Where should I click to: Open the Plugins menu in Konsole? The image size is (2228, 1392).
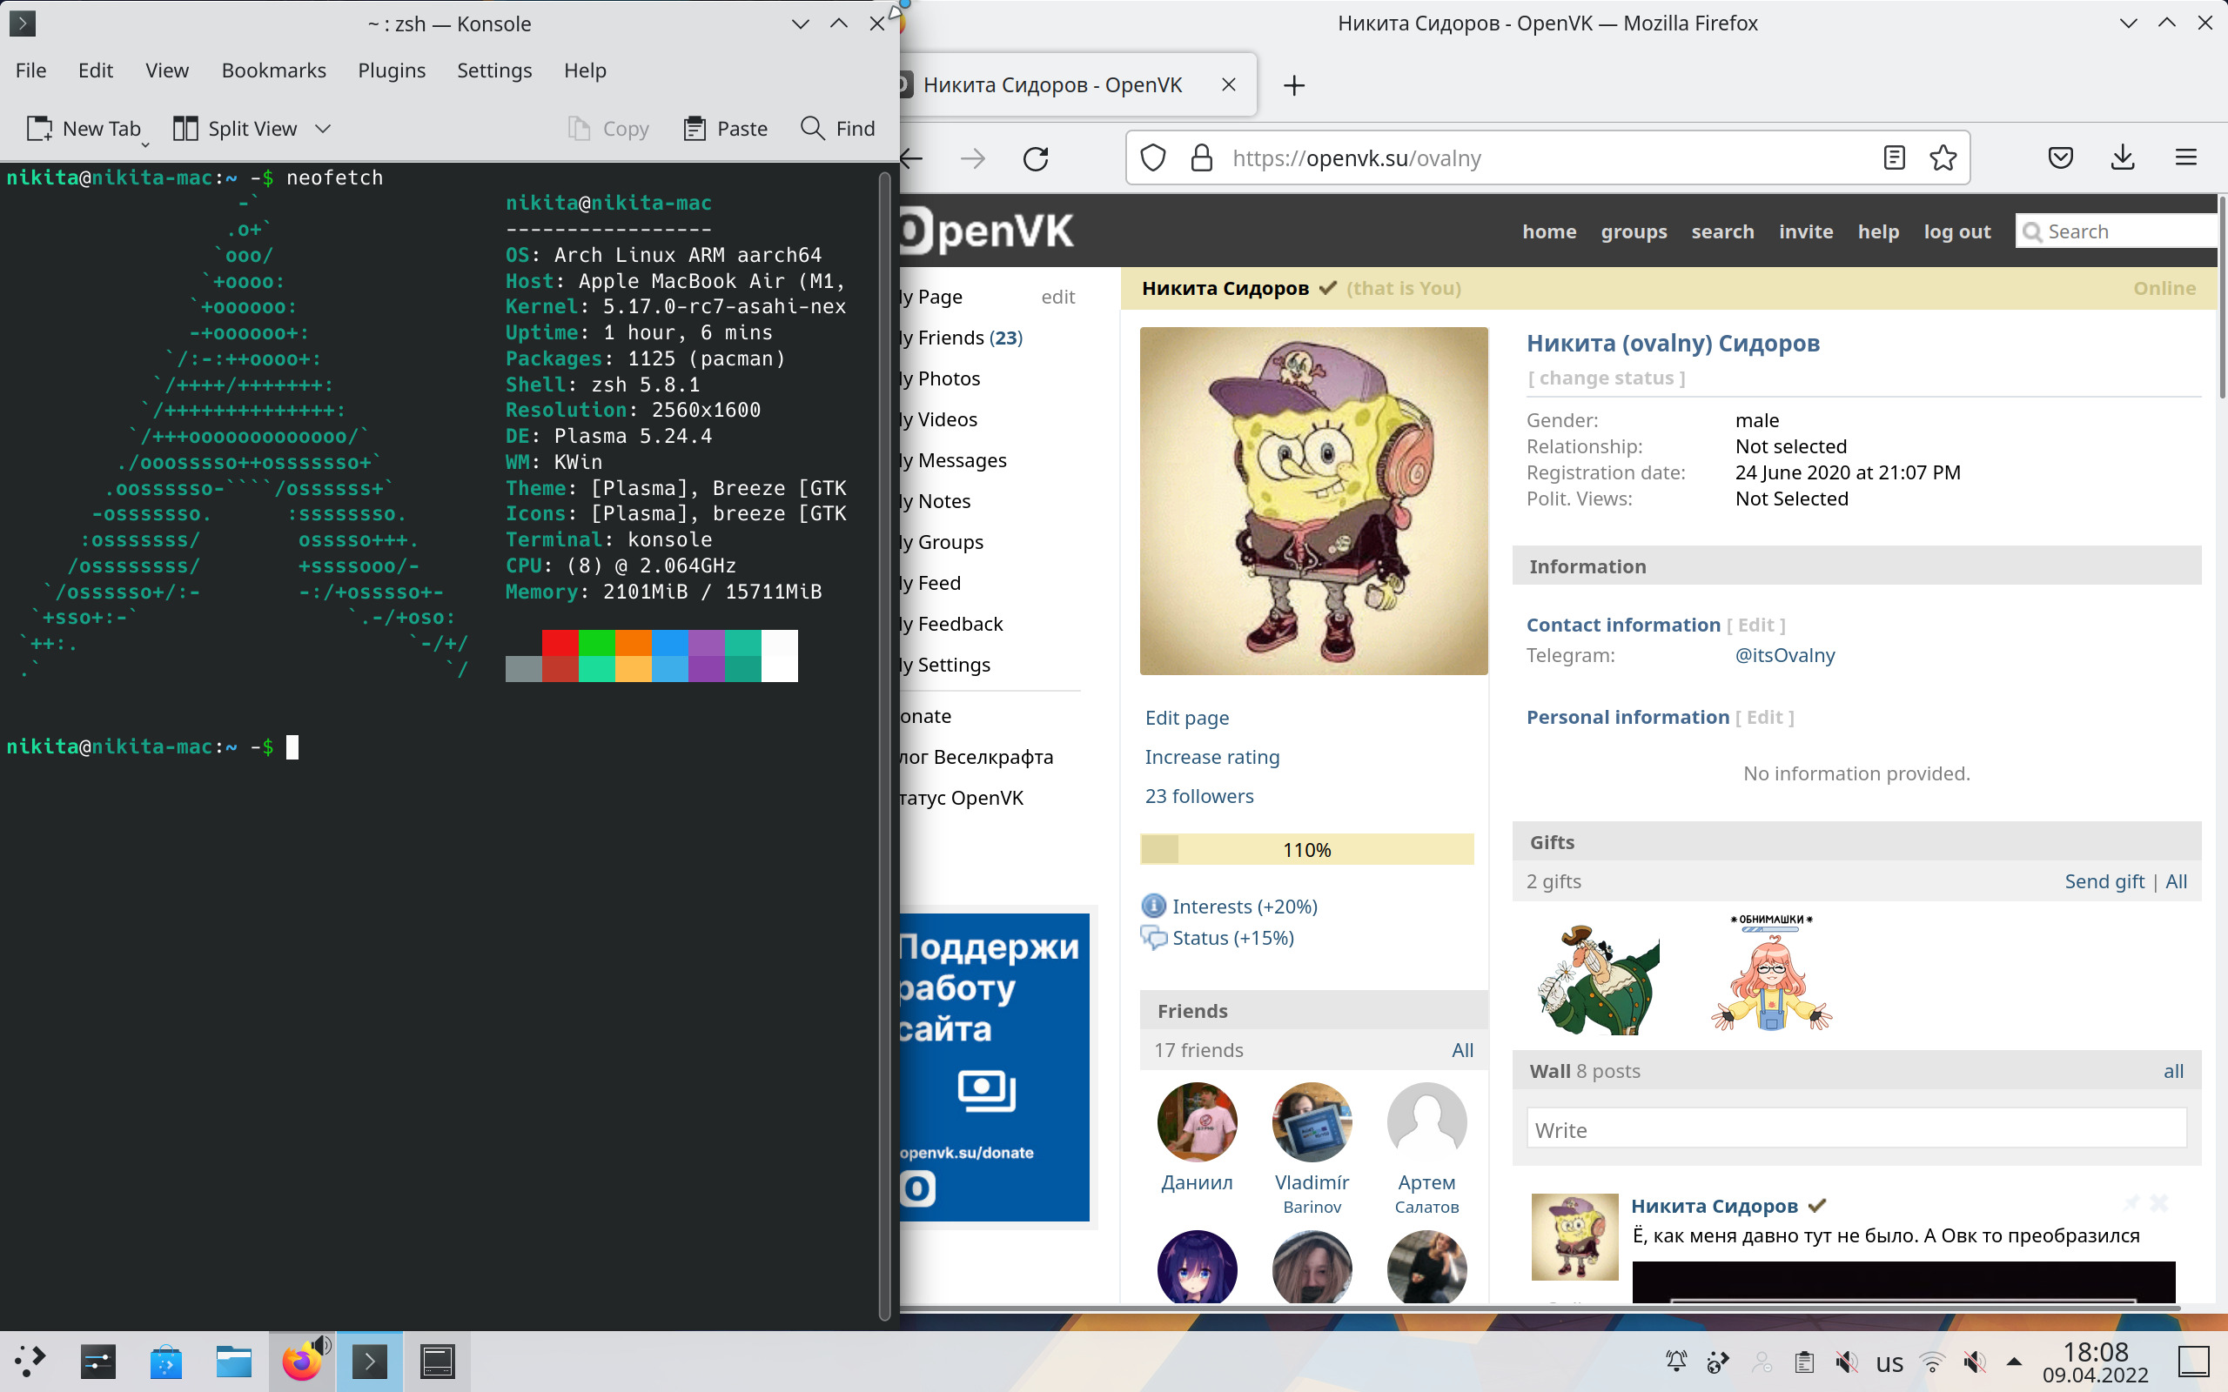[x=392, y=70]
